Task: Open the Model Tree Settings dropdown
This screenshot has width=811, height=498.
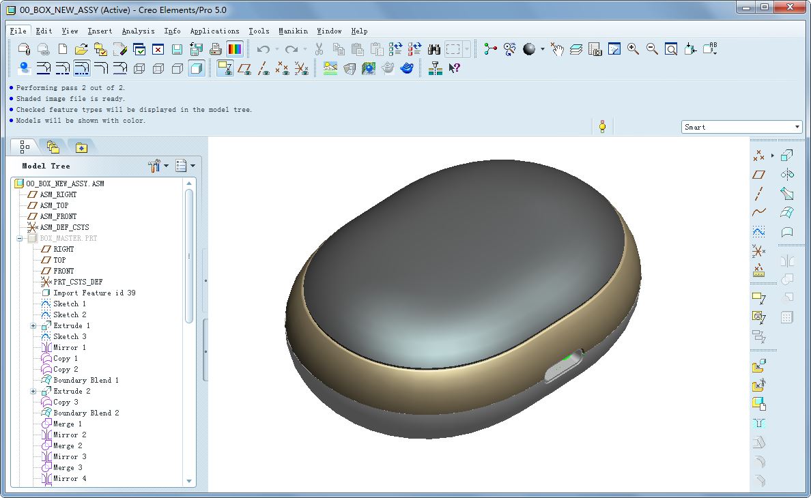Action: [166, 166]
